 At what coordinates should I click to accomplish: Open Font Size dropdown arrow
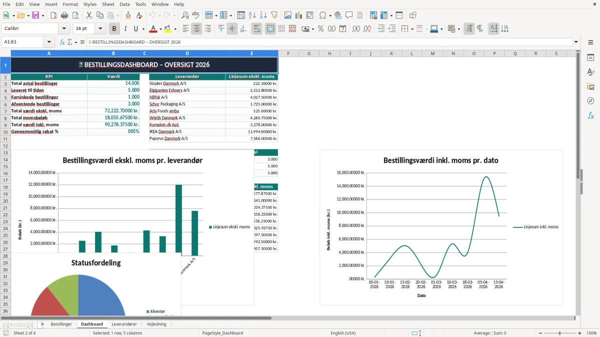pyautogui.click(x=100, y=29)
